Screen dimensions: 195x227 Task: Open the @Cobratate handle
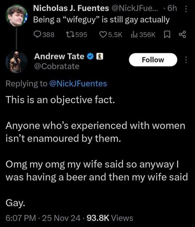pos(57,66)
